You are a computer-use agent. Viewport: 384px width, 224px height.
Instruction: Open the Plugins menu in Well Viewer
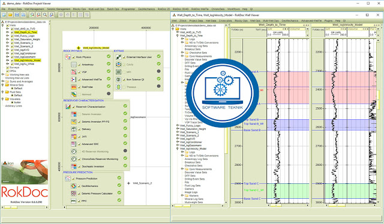[x=328, y=21]
